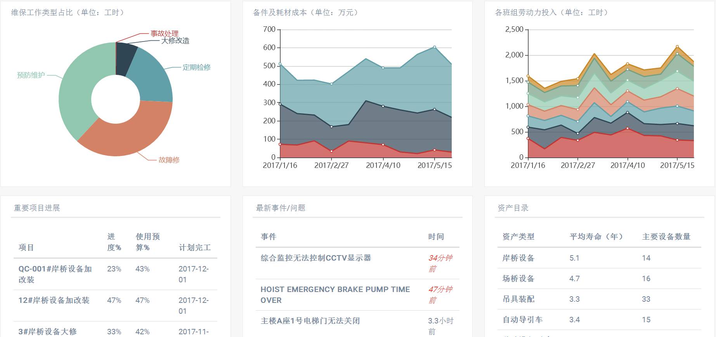Open the 12#岸桥设备加改装 project row

click(x=54, y=300)
